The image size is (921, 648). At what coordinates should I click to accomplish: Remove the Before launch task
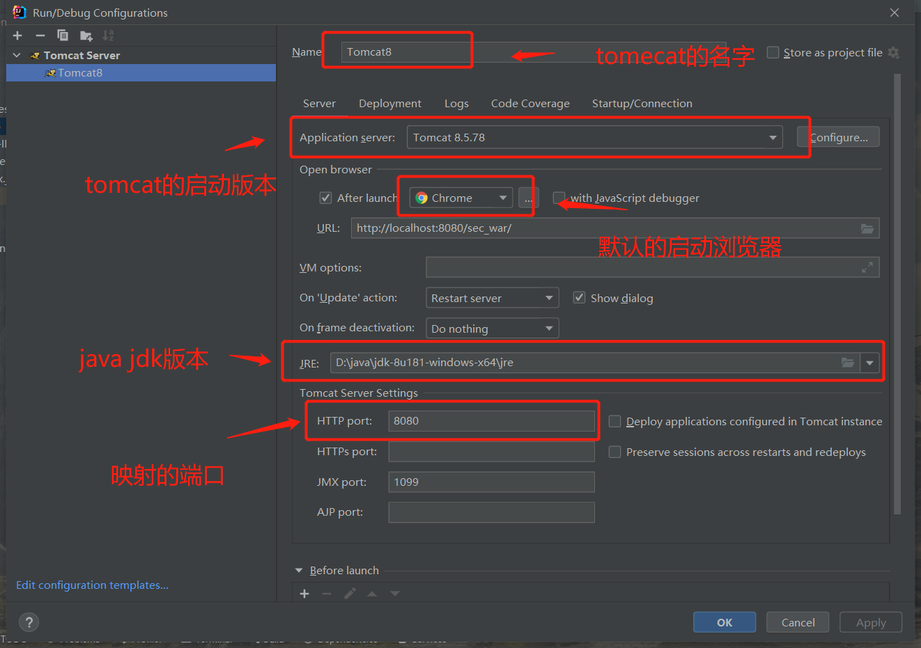point(327,594)
